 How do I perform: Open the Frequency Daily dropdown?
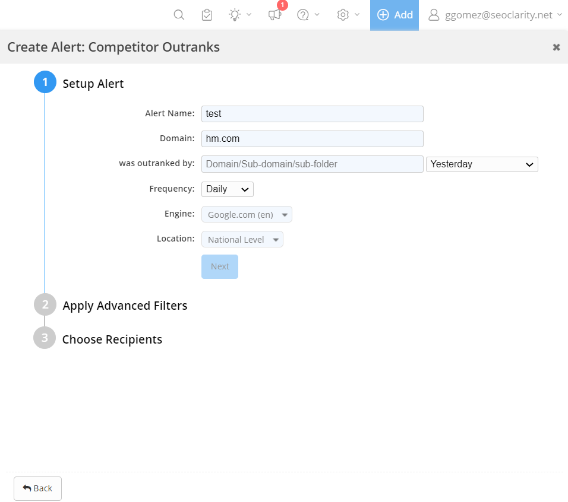tap(228, 189)
